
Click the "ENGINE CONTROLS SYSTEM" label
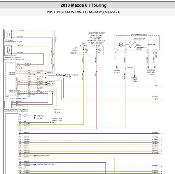(71, 76)
